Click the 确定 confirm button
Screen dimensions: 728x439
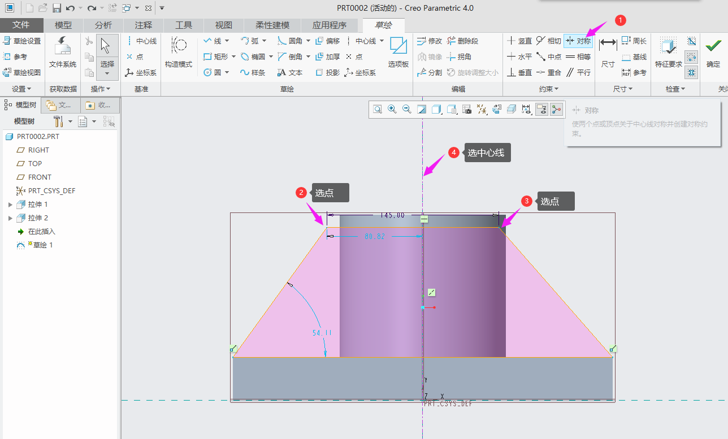[x=713, y=53]
